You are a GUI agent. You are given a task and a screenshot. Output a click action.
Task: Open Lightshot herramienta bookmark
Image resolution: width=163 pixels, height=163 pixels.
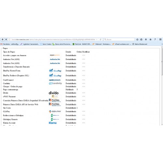30,44
